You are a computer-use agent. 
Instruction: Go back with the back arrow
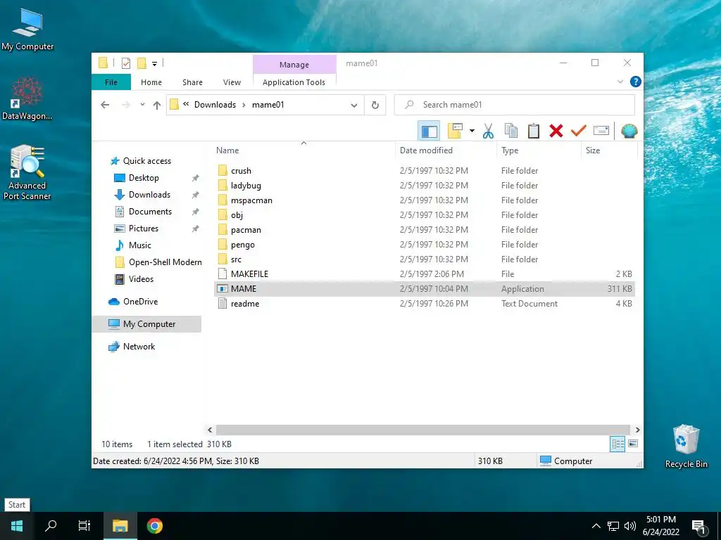(106, 105)
